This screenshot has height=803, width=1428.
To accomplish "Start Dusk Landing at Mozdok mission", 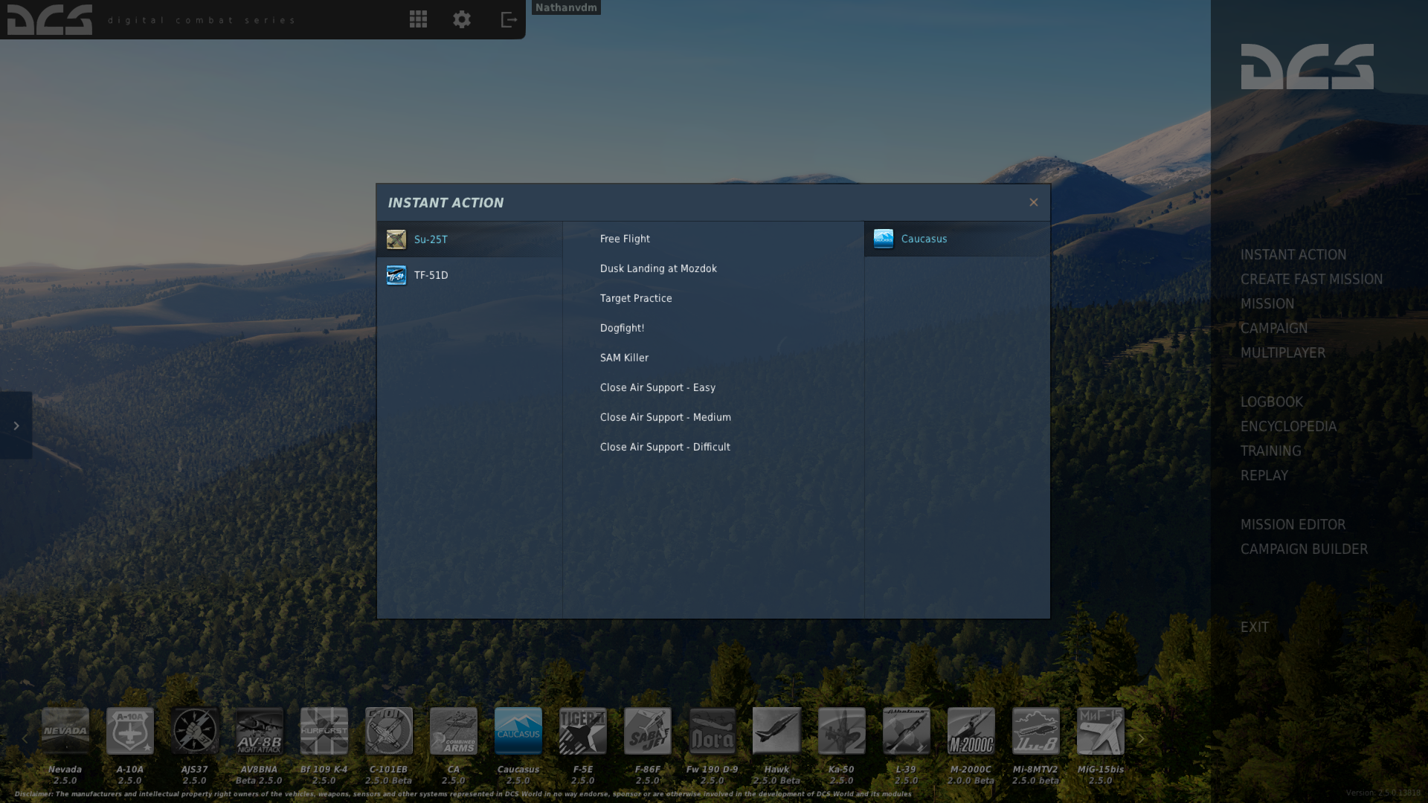I will coord(658,268).
